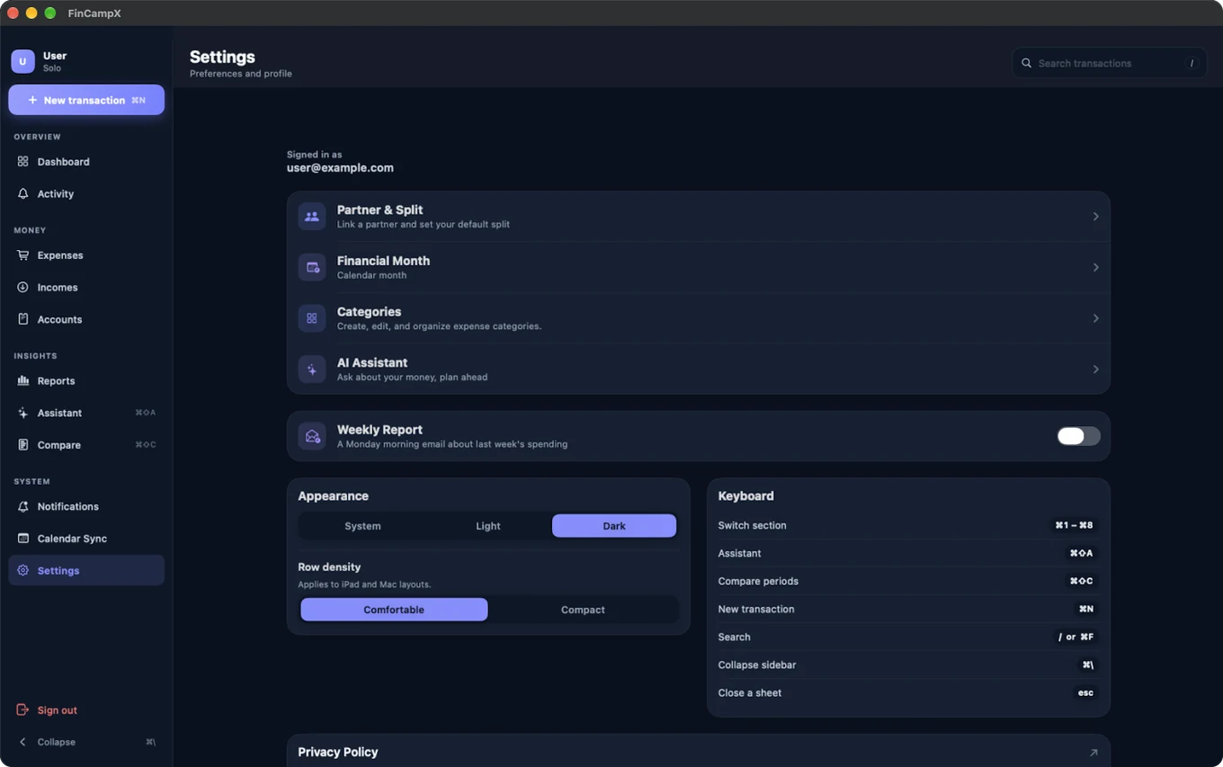Select System appearance option
Image resolution: width=1223 pixels, height=767 pixels.
pos(362,526)
